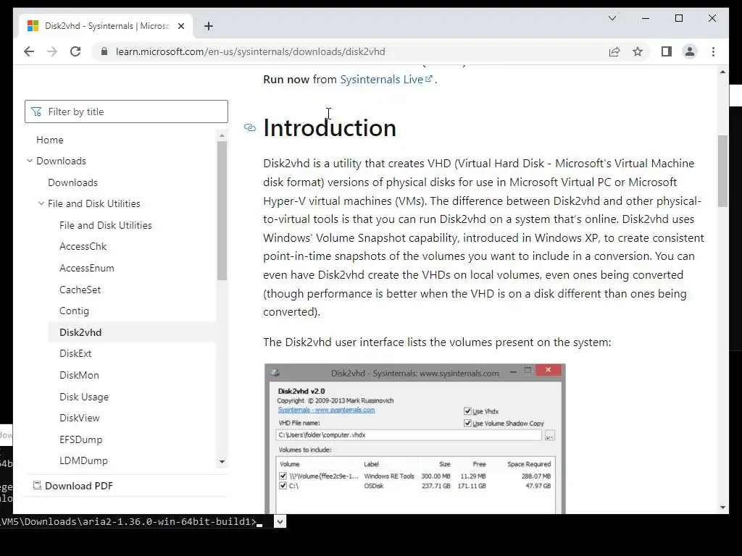742x556 pixels.
Task: Click the address bar URL
Action: pos(250,51)
